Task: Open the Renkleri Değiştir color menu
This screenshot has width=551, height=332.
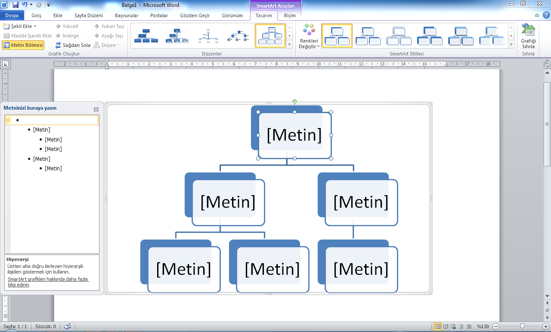Action: point(309,37)
